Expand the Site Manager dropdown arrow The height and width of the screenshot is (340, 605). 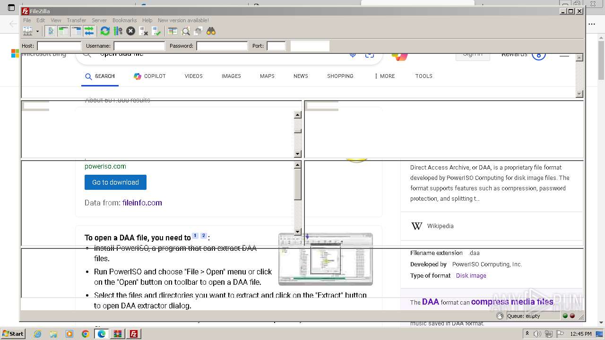pos(37,32)
